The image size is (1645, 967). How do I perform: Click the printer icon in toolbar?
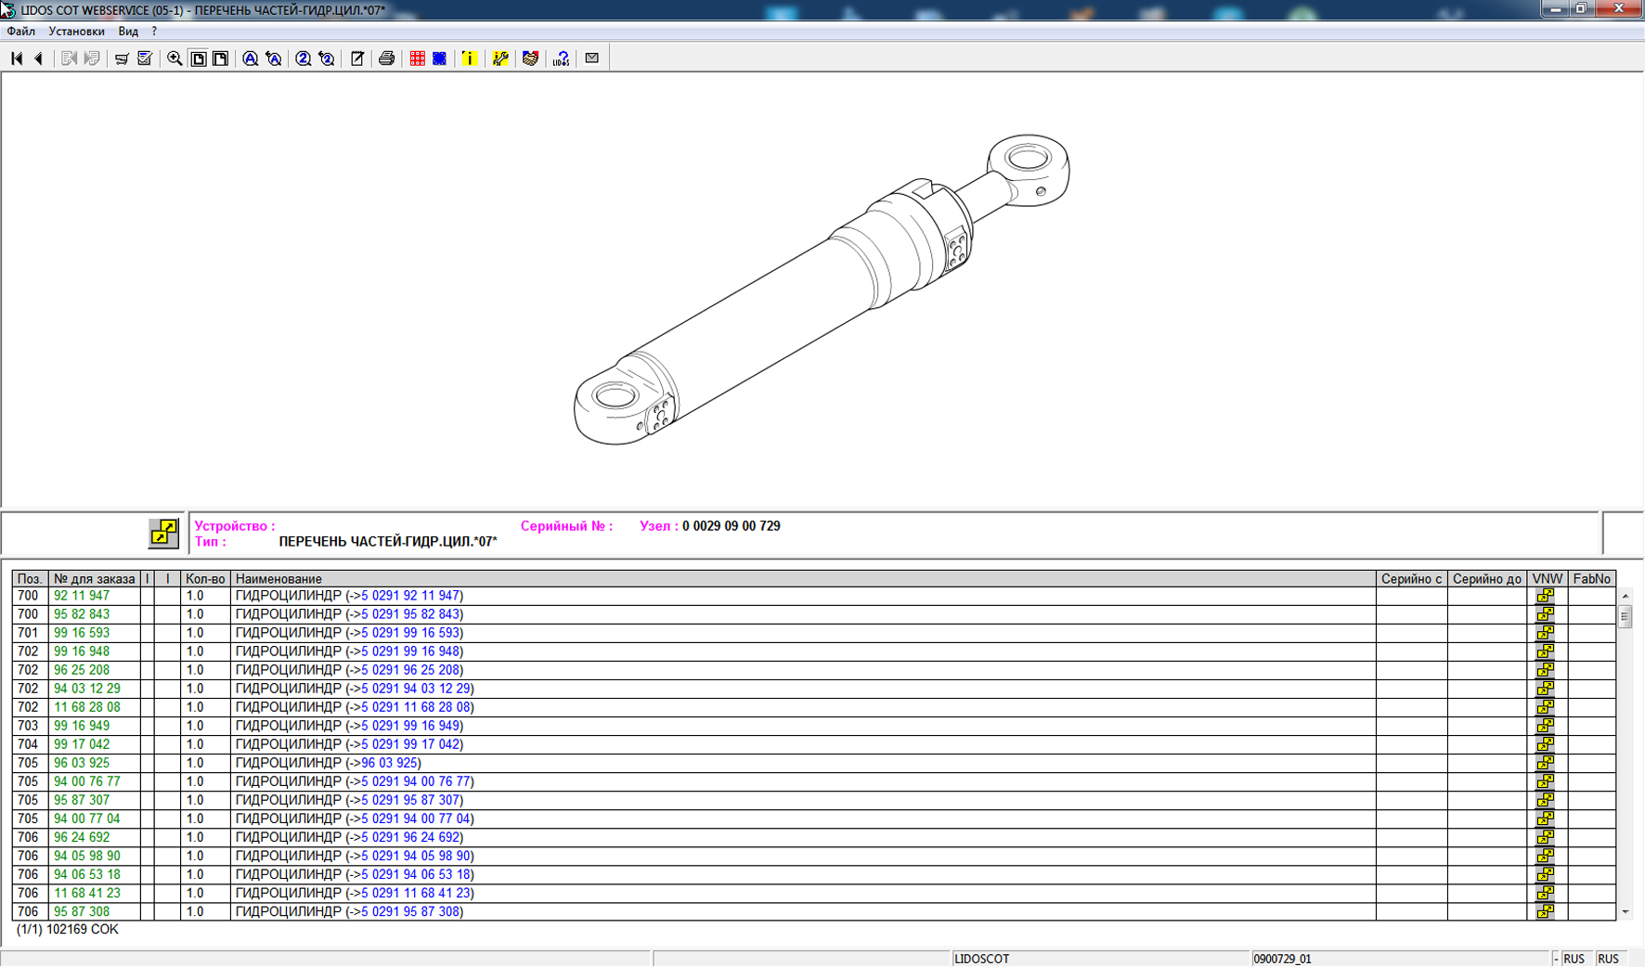click(386, 58)
